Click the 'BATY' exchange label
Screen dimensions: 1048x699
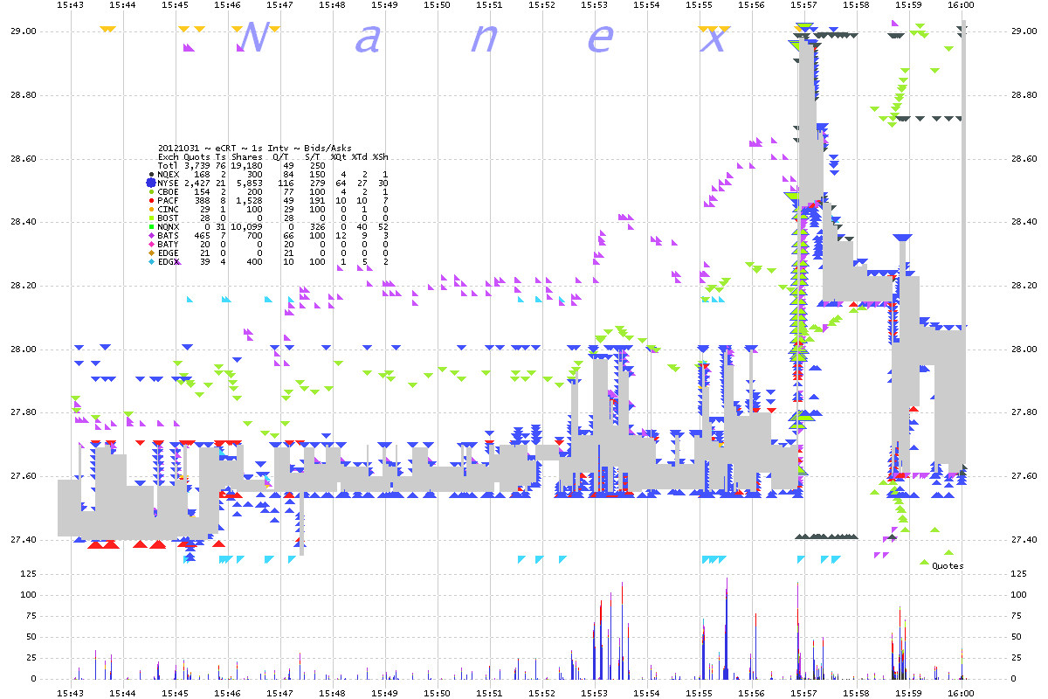(168, 245)
